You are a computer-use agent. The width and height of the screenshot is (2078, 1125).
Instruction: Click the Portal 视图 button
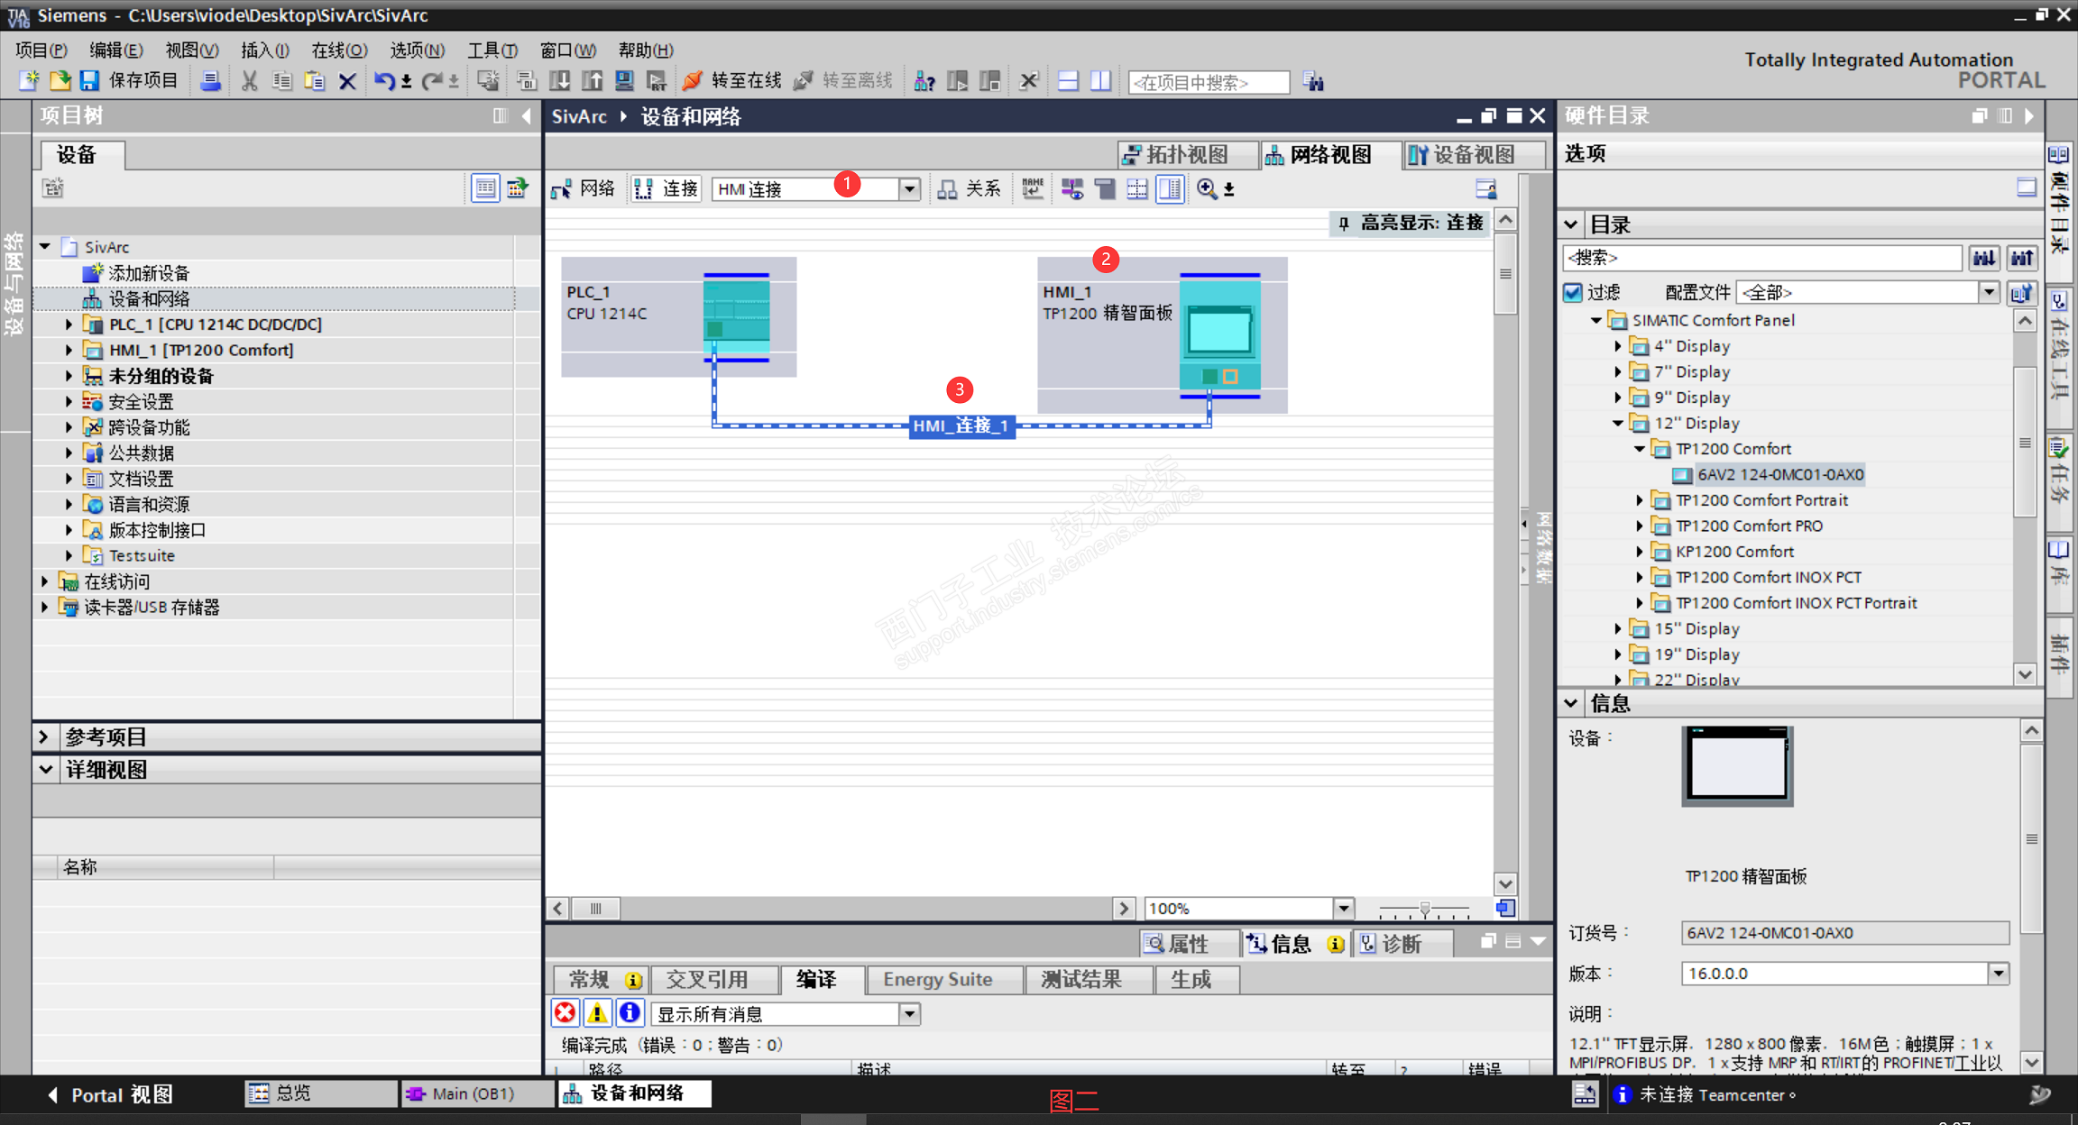coord(109,1094)
